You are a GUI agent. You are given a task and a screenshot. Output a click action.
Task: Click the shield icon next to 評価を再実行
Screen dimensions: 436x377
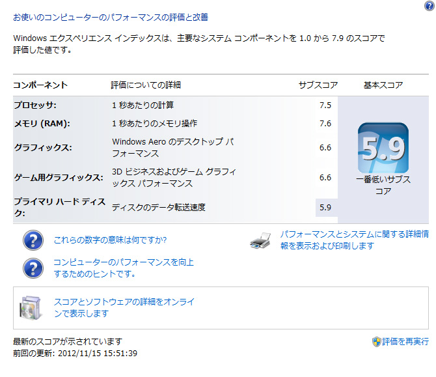376,342
